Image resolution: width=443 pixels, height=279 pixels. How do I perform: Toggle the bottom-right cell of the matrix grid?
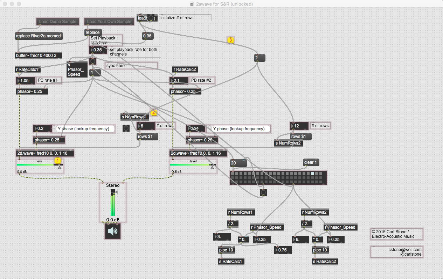pyautogui.click(x=321, y=182)
